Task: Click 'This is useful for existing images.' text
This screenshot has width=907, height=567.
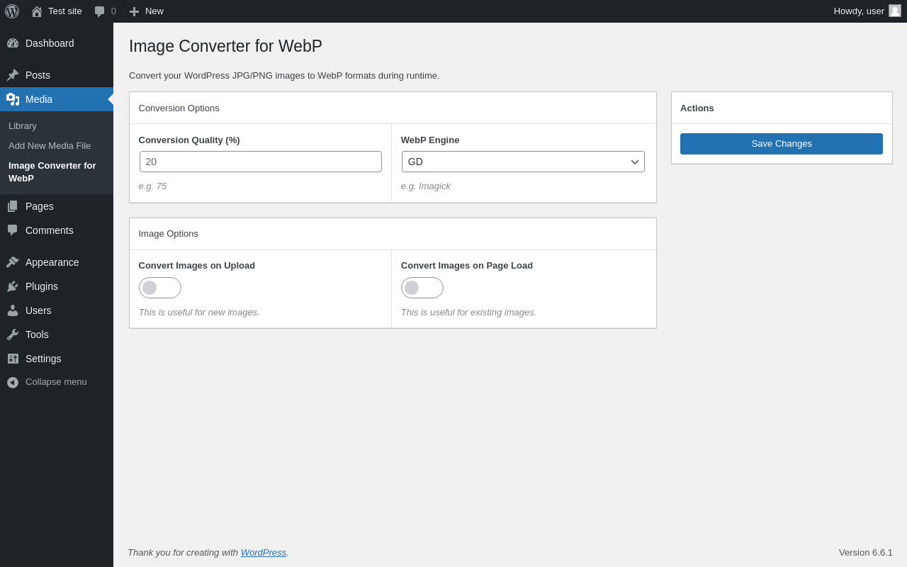Action: 469,312
